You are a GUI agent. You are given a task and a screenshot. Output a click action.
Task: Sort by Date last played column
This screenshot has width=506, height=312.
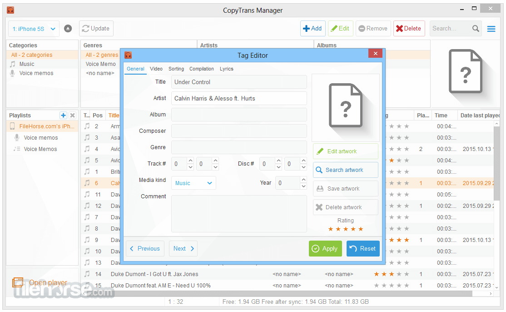coord(480,116)
